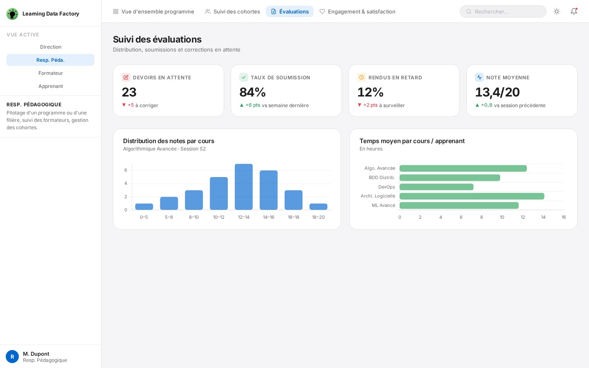Switch active view to Direction
Image resolution: width=589 pixels, height=368 pixels.
[50, 47]
